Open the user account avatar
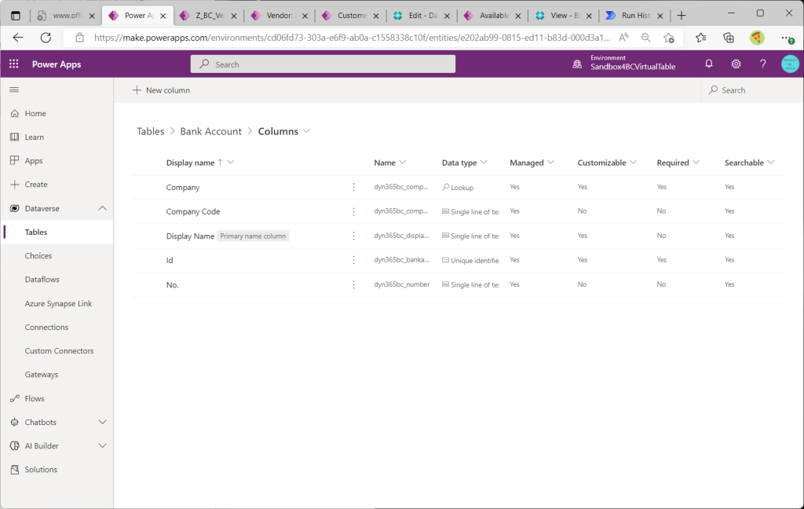This screenshot has width=804, height=509. 790,64
